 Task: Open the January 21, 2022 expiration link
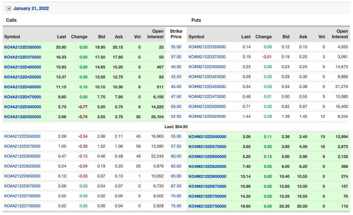click(31, 8)
